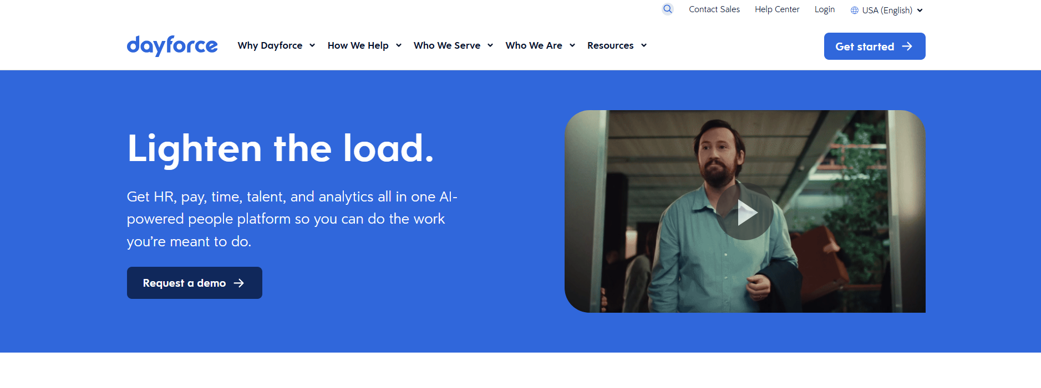Open the Why Dayforce menu
Image resolution: width=1041 pixels, height=388 pixels.
[270, 45]
